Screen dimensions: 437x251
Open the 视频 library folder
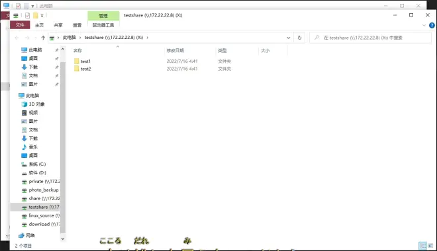click(33, 112)
